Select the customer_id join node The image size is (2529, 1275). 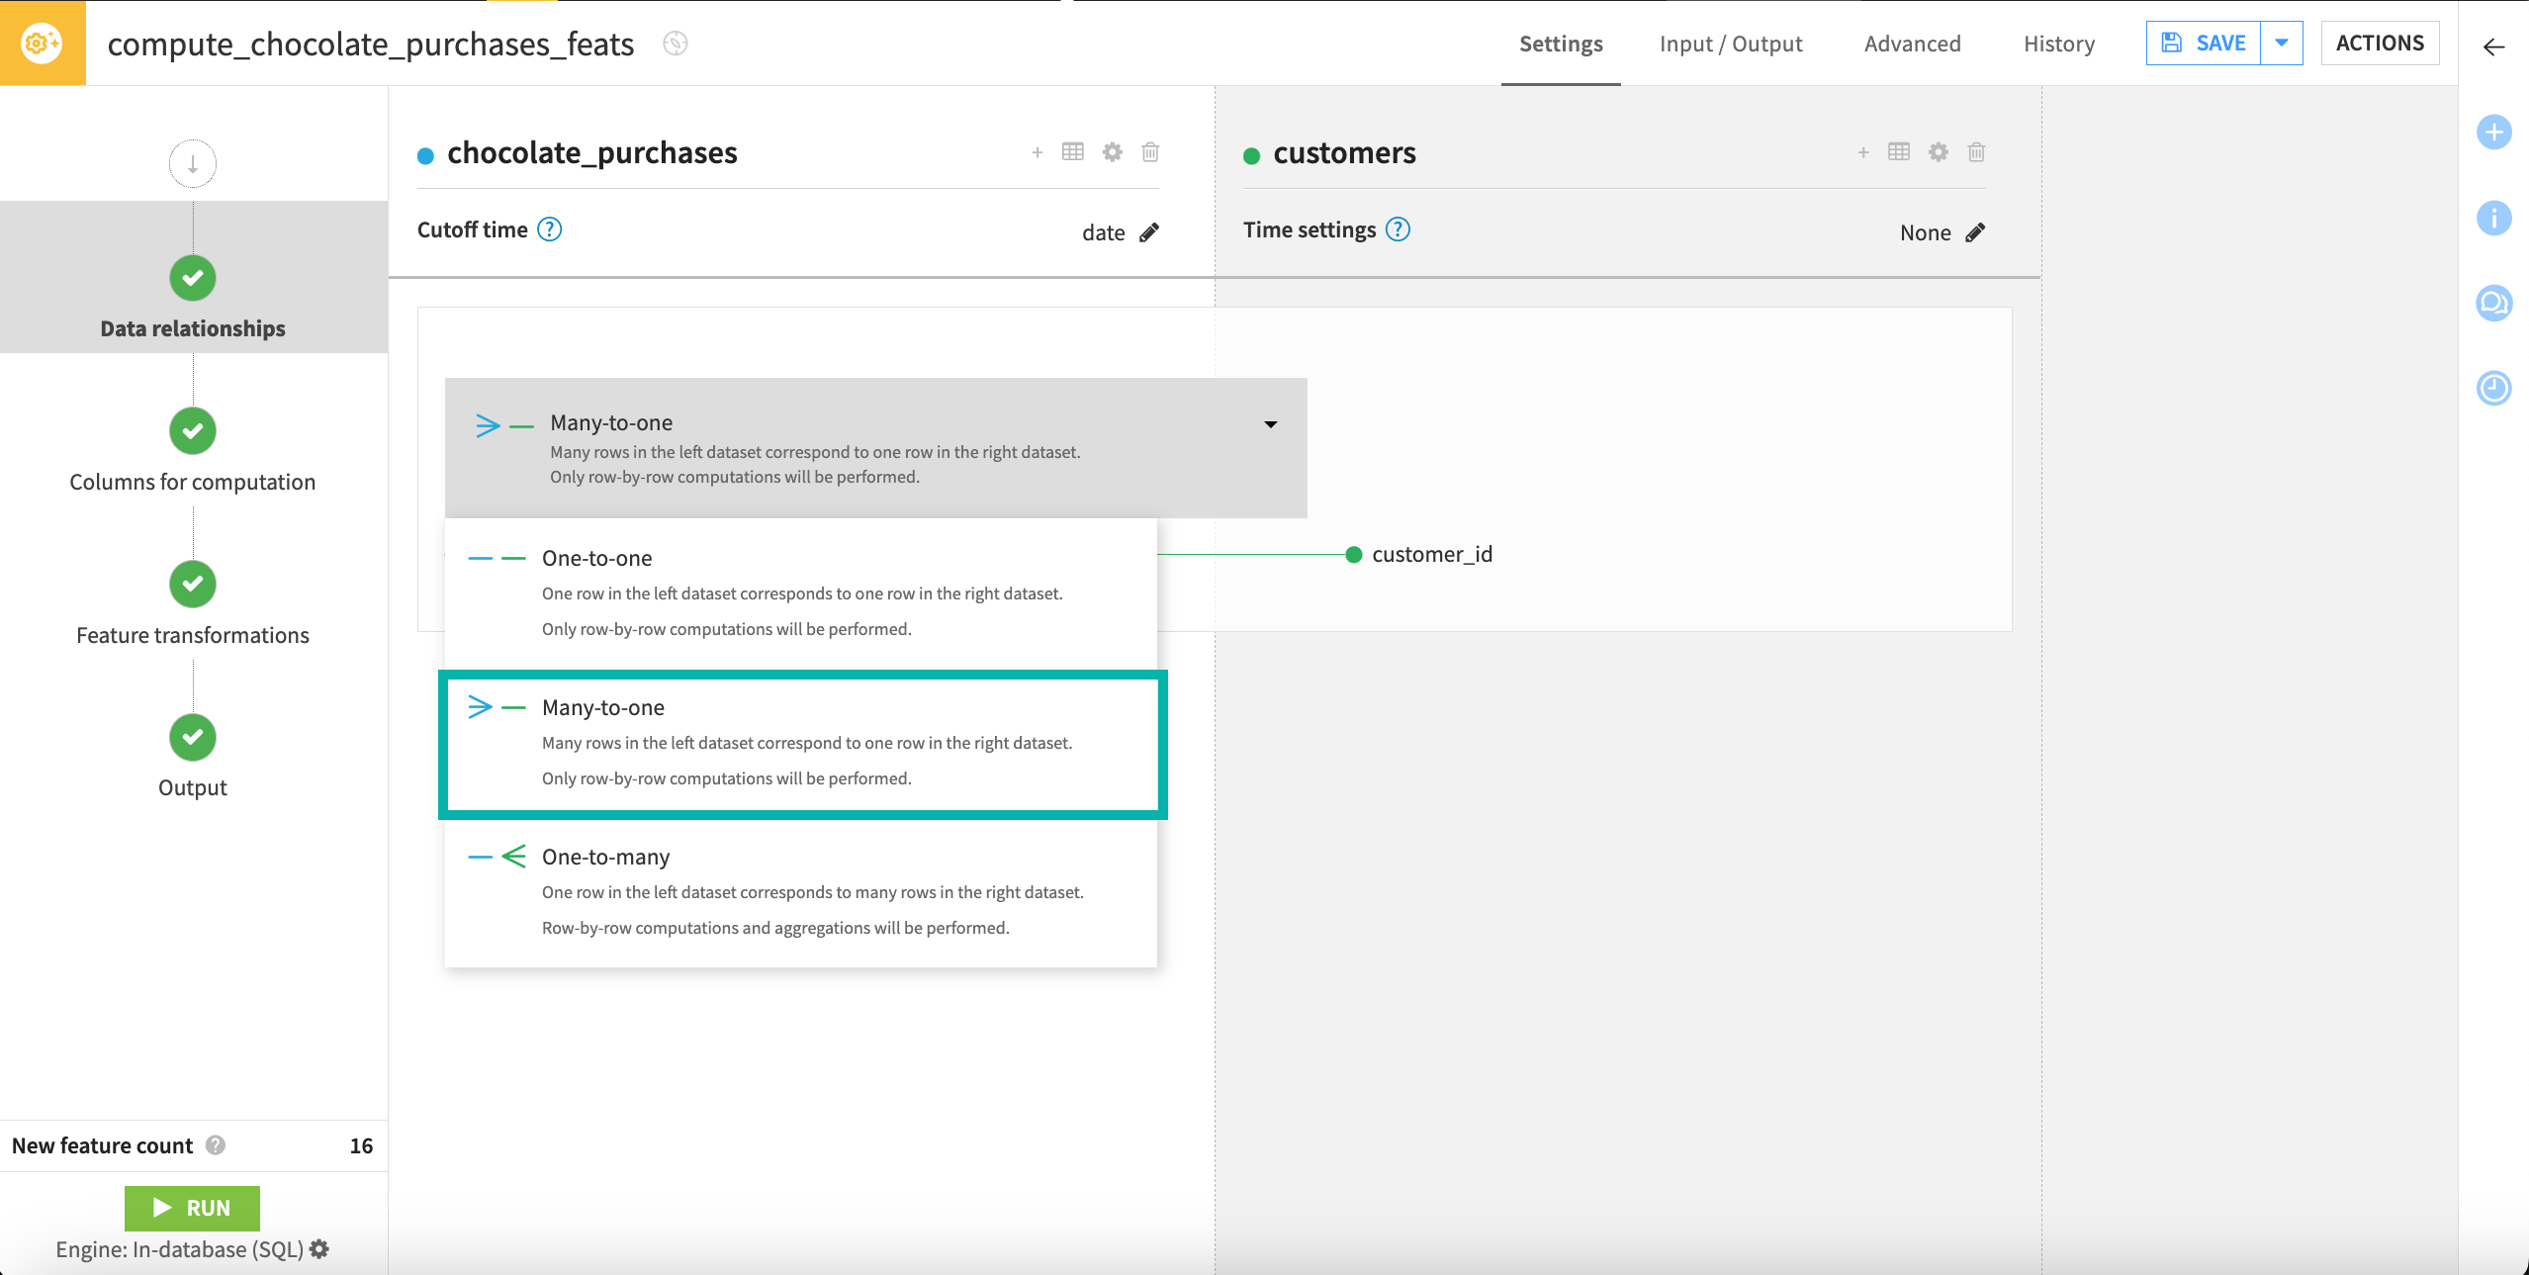click(x=1352, y=554)
